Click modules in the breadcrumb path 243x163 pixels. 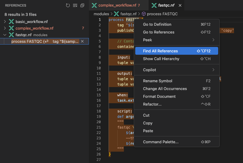[x=101, y=14]
